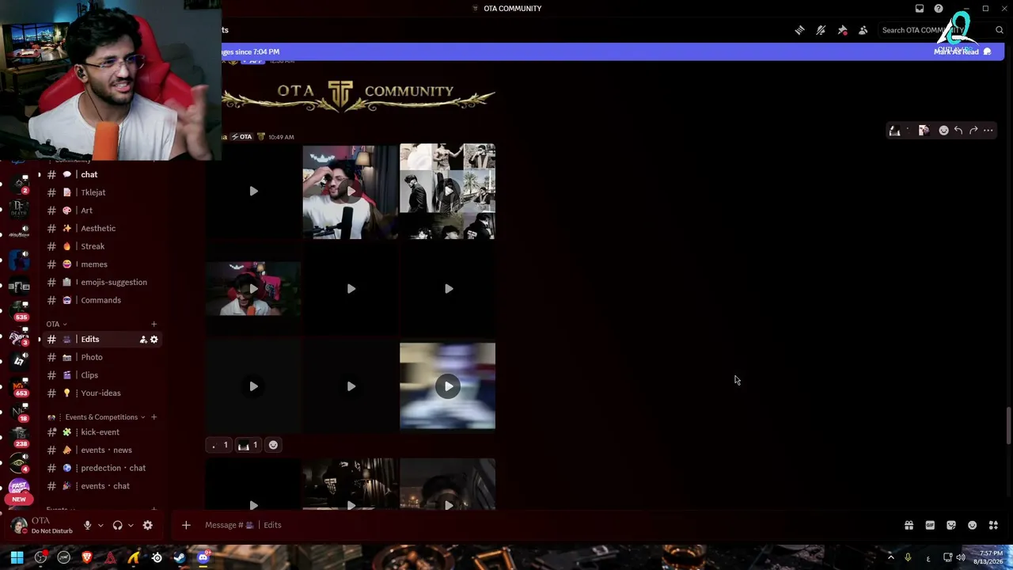Viewport: 1013px width, 570px height.
Task: Open notification settings bell icon
Action: pos(821,30)
